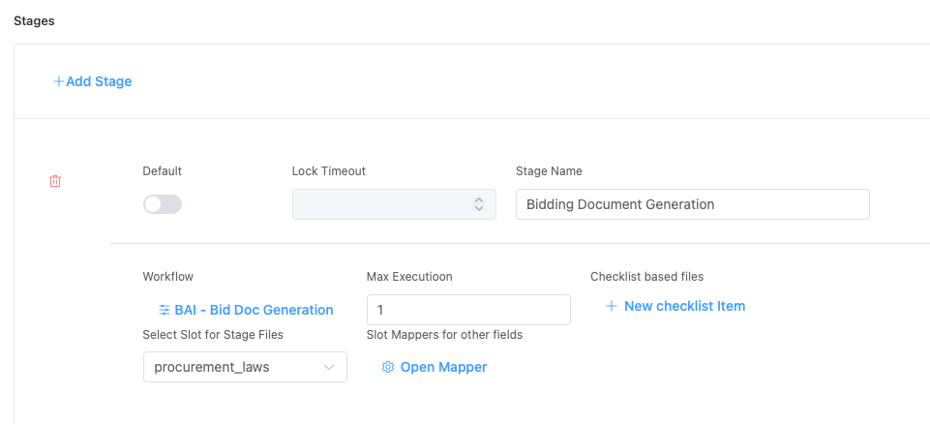
Task: Click the plus icon beside New checklist Item
Action: coord(611,306)
